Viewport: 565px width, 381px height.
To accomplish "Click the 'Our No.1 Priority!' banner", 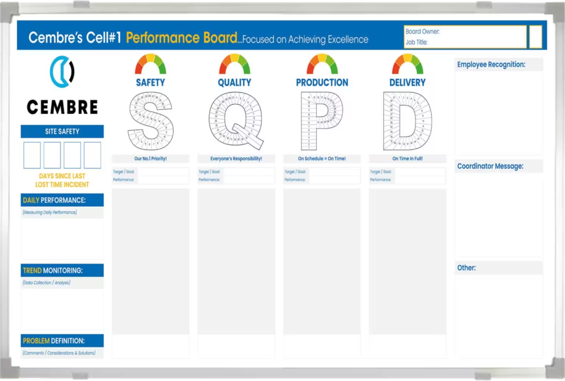I will click(x=151, y=158).
